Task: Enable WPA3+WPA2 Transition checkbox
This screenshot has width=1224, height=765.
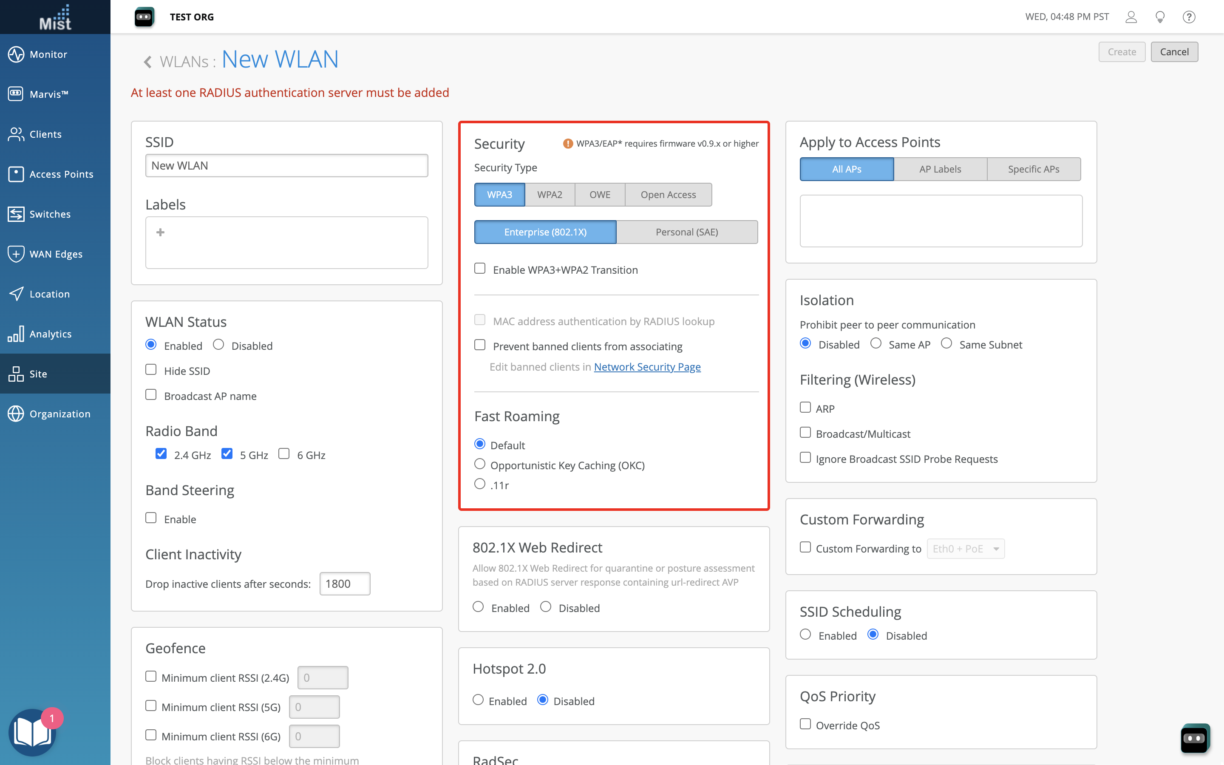Action: [x=479, y=269]
